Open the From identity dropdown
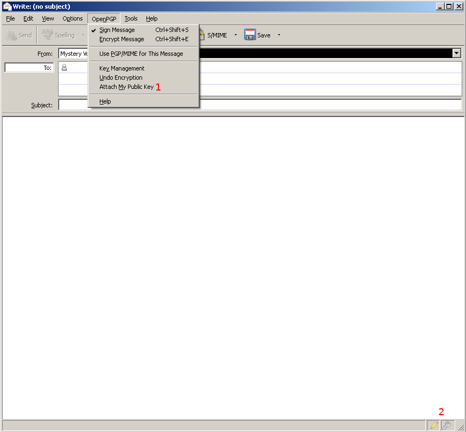The width and height of the screenshot is (466, 432). click(x=456, y=53)
